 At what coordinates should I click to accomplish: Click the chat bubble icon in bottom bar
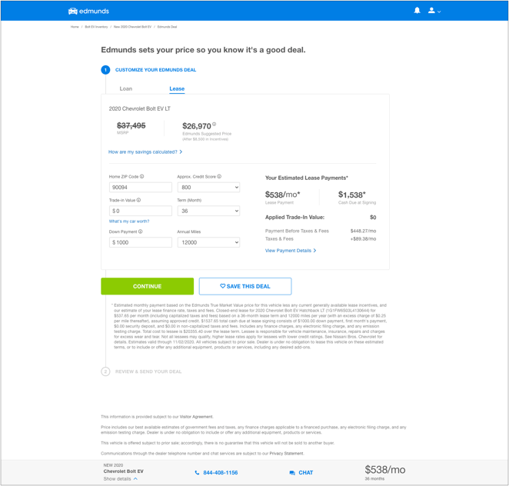coord(292,473)
